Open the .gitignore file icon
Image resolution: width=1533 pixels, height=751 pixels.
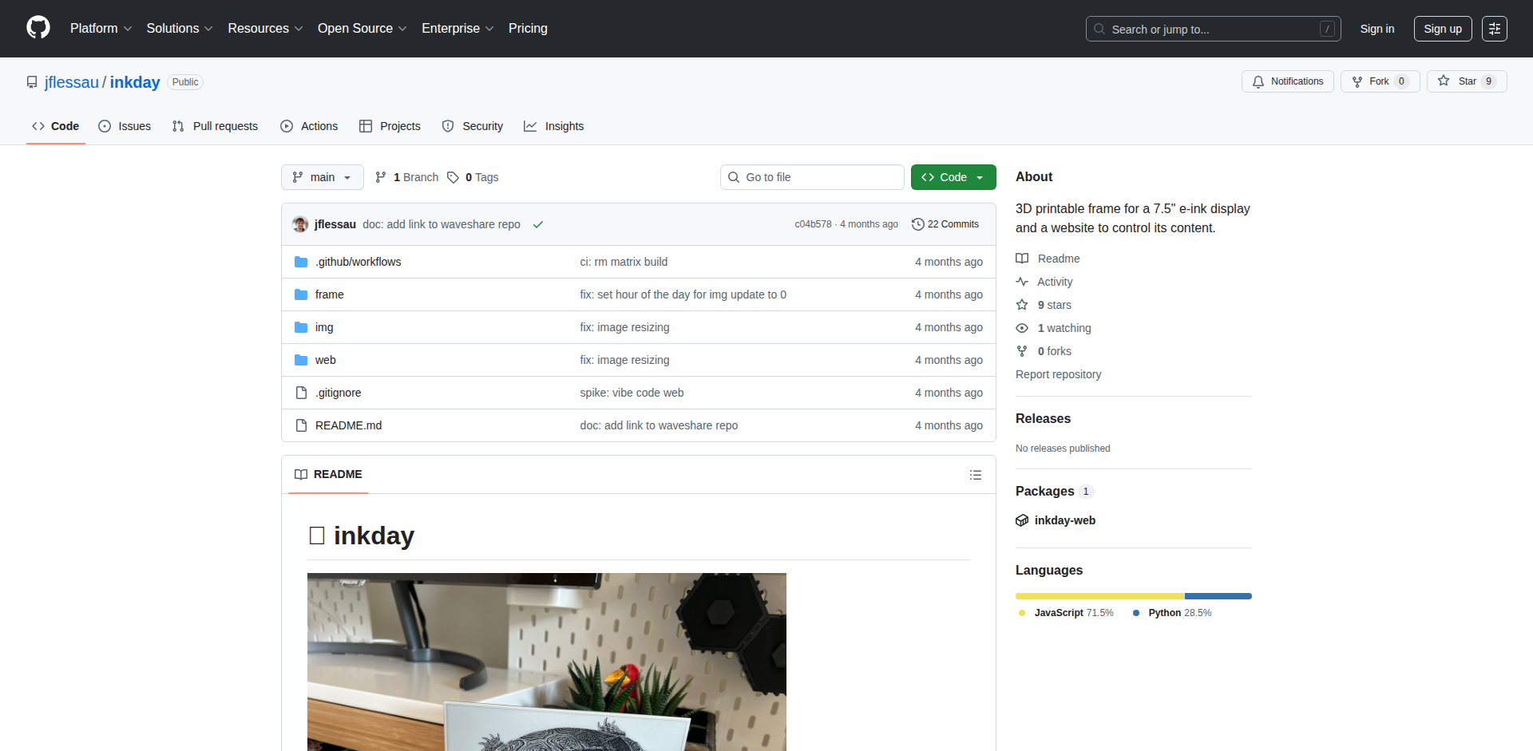click(x=301, y=393)
